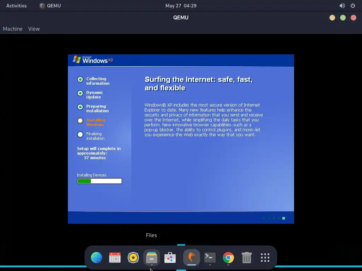Open the Machine menu
The image size is (362, 271).
[13, 29]
